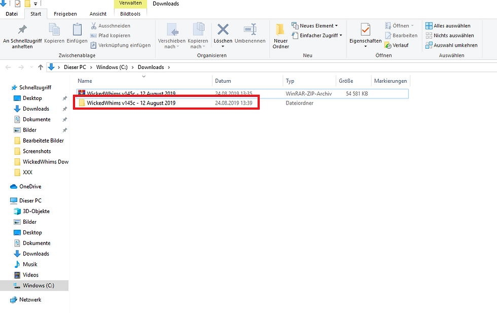Image resolution: width=497 pixels, height=313 pixels.
Task: Open the Löschen dropdown arrow
Action: pyautogui.click(x=223, y=47)
